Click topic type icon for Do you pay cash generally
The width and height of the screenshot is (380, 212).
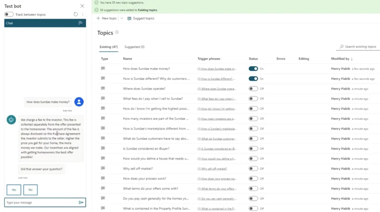point(103,198)
